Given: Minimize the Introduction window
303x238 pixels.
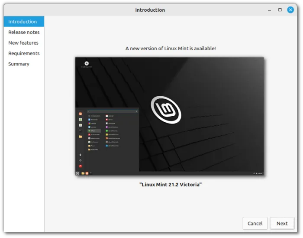Looking at the screenshot, I should point(269,10).
